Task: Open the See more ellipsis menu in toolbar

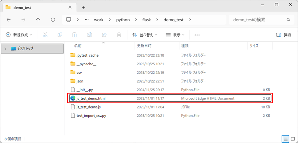Action: tap(197, 35)
